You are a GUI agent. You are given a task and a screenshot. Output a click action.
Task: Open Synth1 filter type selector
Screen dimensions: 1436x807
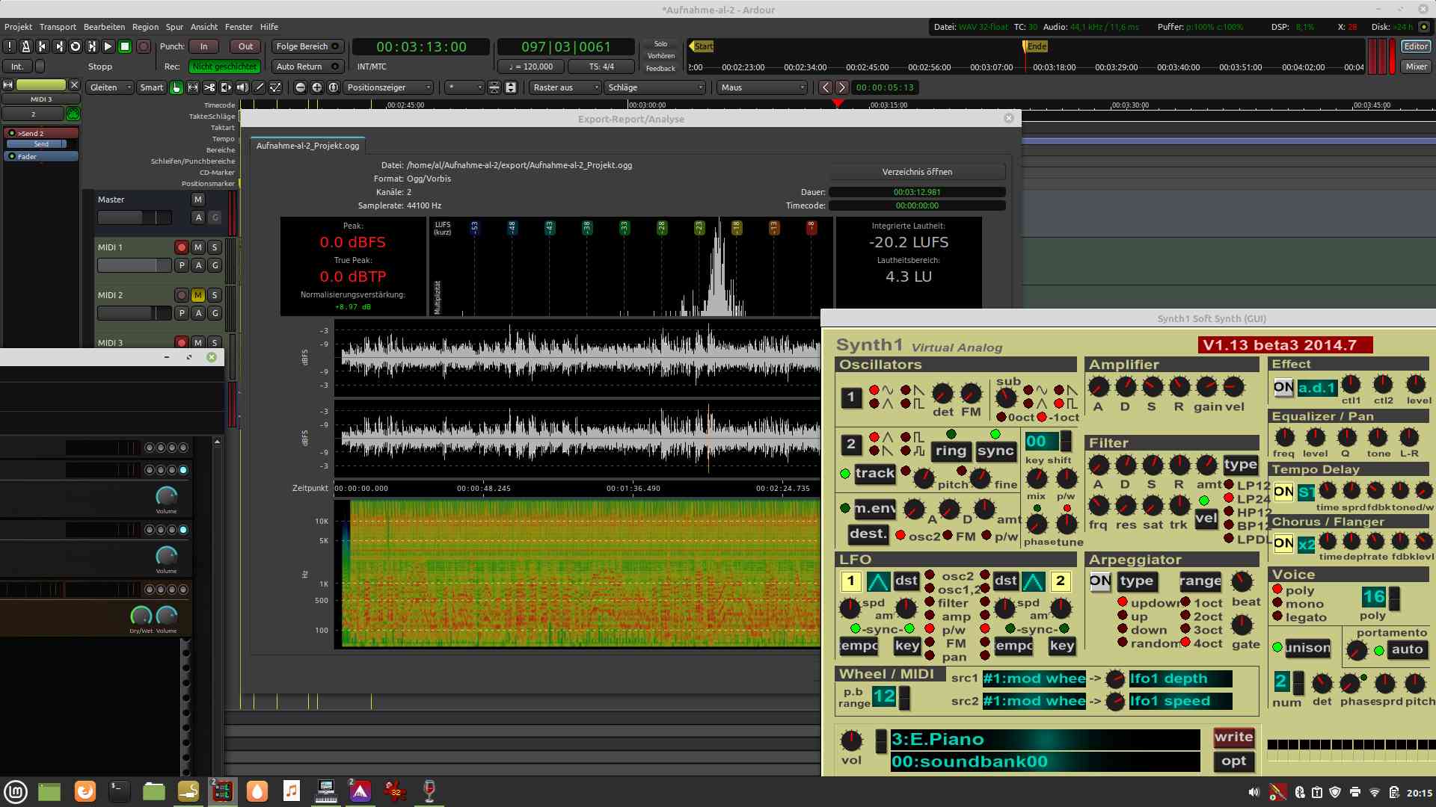[x=1240, y=465]
